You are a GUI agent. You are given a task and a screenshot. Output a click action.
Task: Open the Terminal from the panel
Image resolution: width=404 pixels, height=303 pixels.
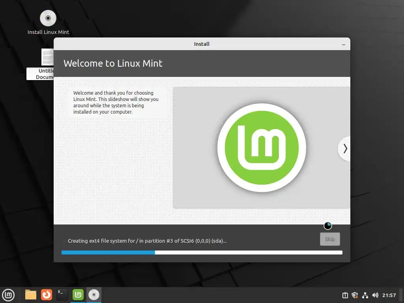[x=62, y=295]
